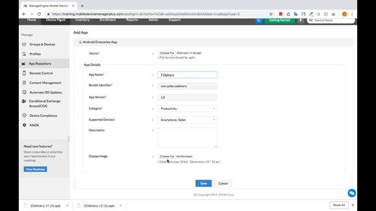Select Device Compliance in sidebar
This screenshot has height=211, width=376.
(x=43, y=115)
